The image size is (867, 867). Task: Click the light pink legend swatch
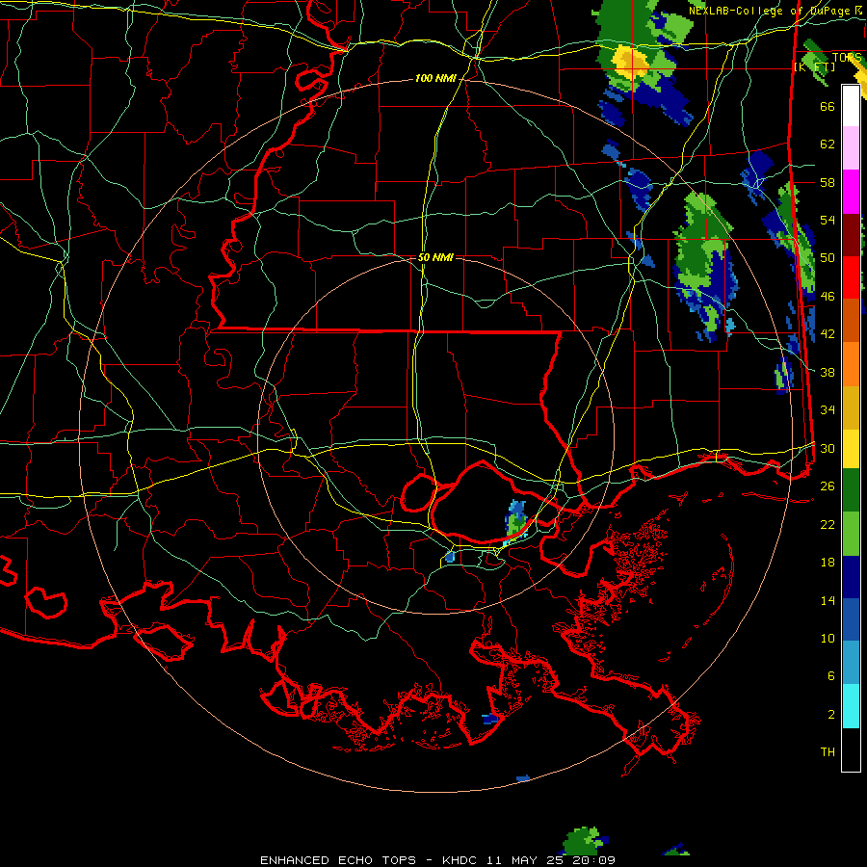coord(851,148)
